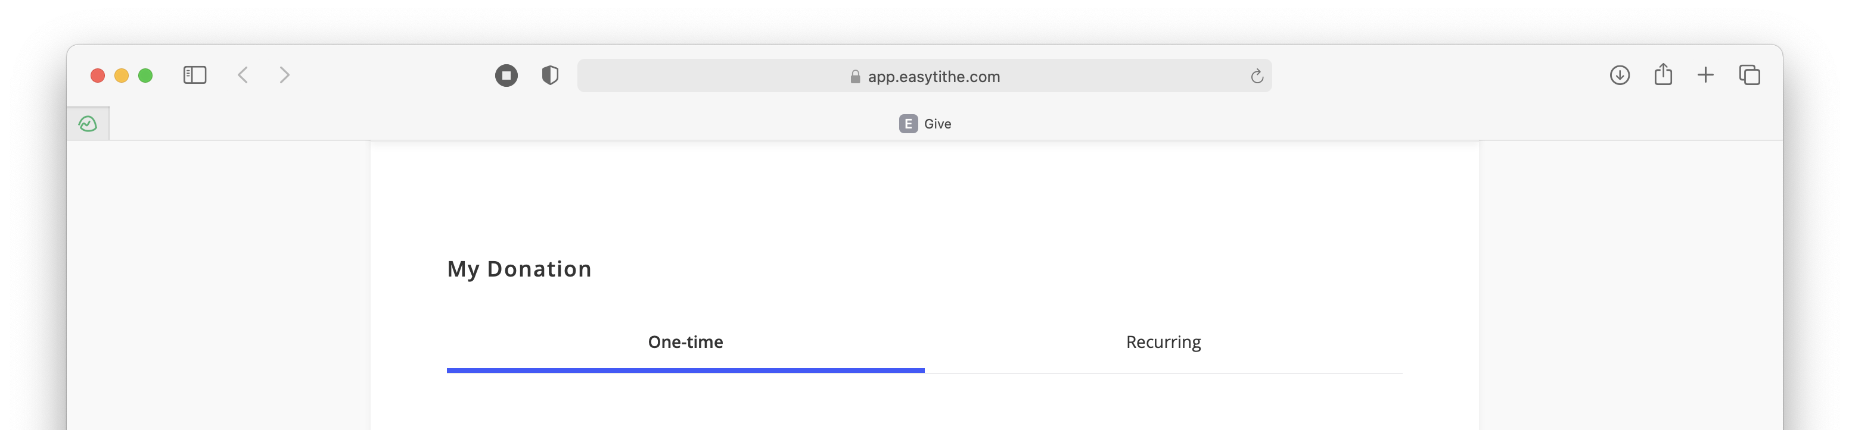
Task: Open the privacy shield report
Action: (550, 76)
